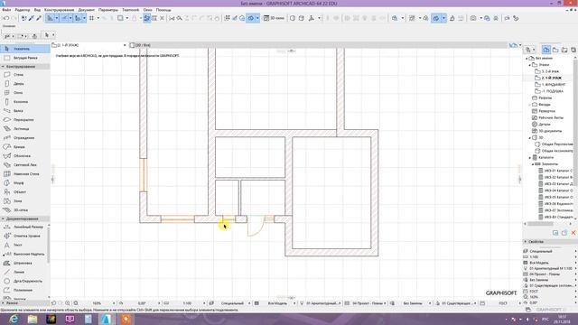The image size is (578, 325).
Task: Click the Undo arrow in toolbar
Action: [6, 18]
